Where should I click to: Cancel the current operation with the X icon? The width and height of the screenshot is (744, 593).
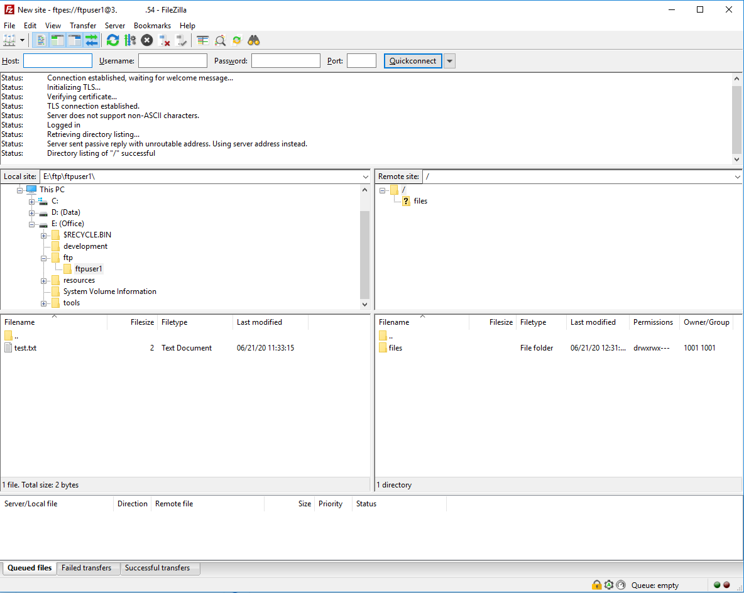[147, 40]
